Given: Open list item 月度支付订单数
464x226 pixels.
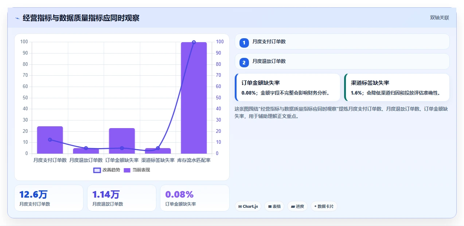Looking at the screenshot, I should [342, 41].
